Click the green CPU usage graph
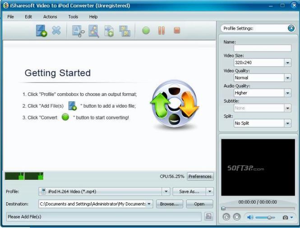Screen dimensions: 300x228 24,176
